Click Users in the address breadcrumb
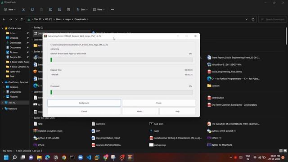 click(58, 19)
